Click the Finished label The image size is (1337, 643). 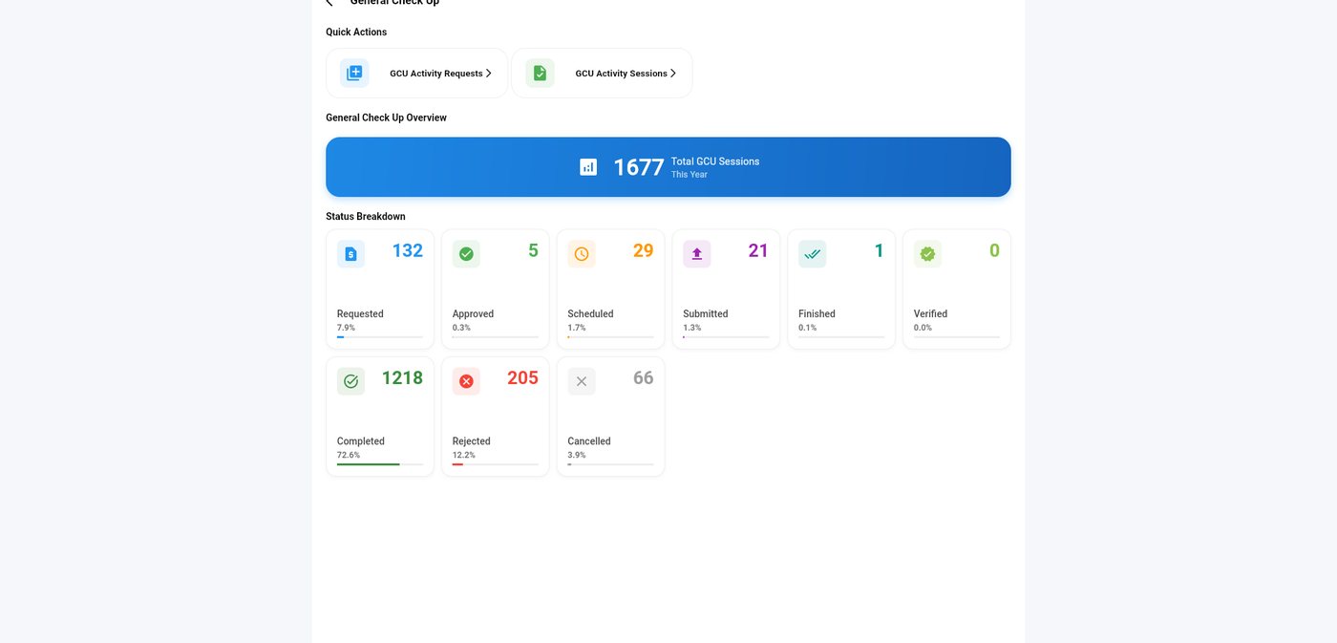[x=817, y=313]
